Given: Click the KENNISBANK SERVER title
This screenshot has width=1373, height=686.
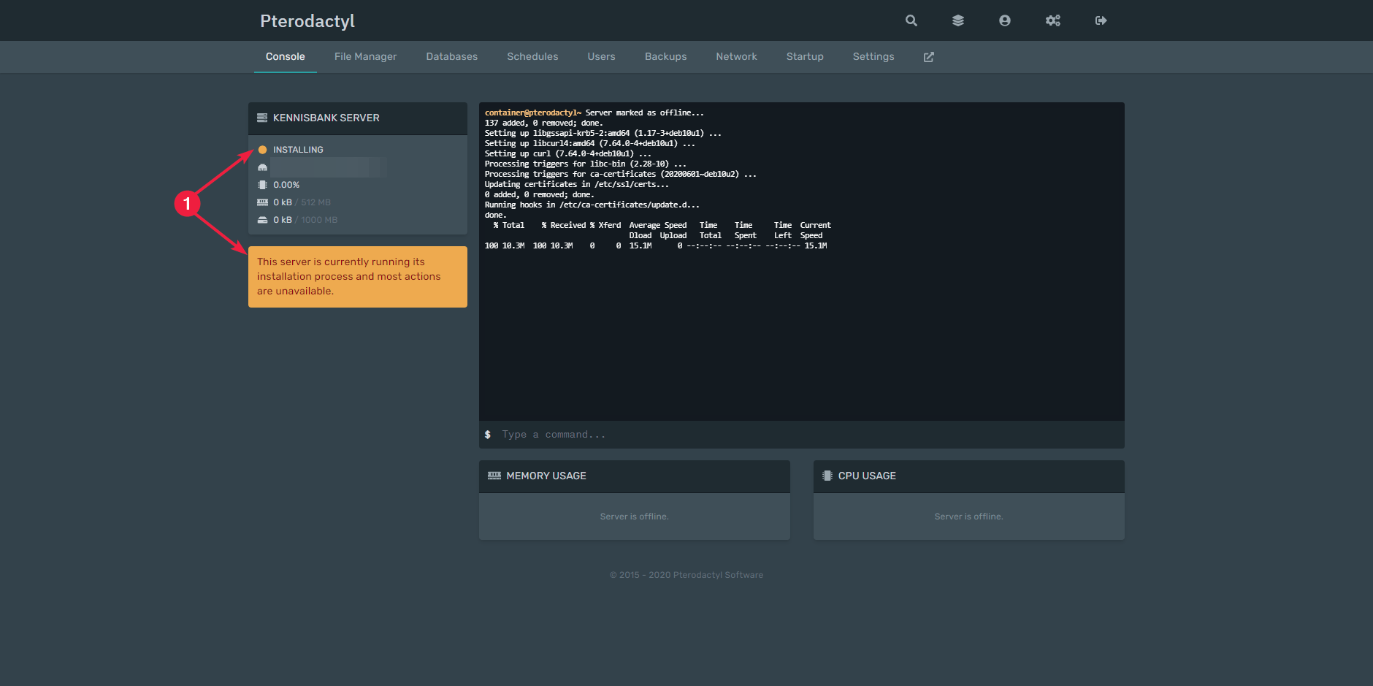Looking at the screenshot, I should tap(326, 118).
